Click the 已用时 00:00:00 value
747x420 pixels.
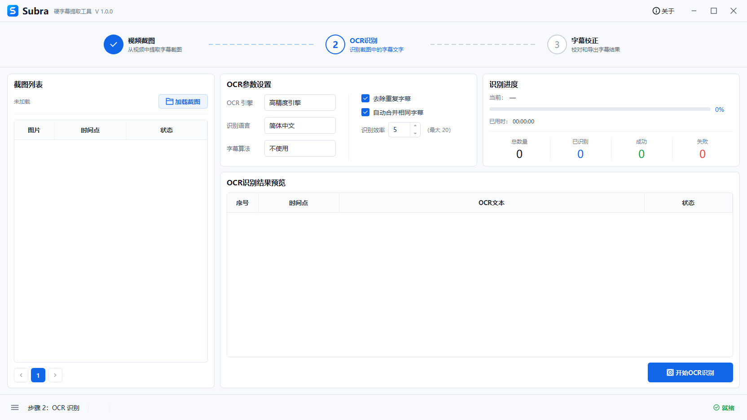tap(523, 122)
